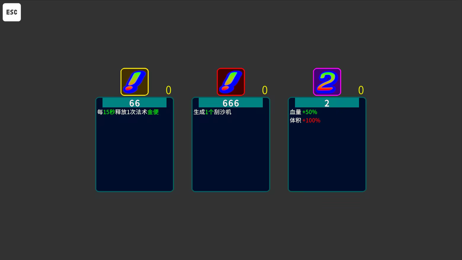Screen dimensions: 462x260
Task: Click the 刮沙机 text in middle card
Action: [223, 112]
